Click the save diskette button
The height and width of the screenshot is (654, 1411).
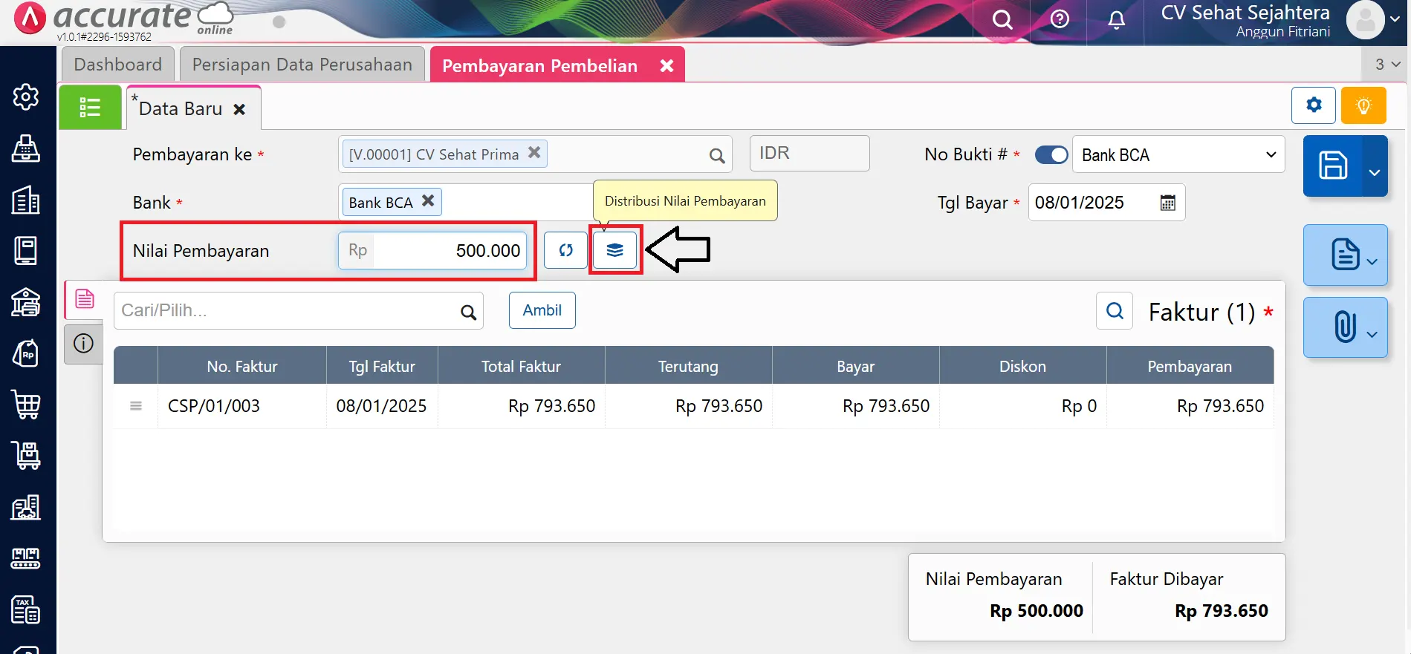tap(1333, 166)
